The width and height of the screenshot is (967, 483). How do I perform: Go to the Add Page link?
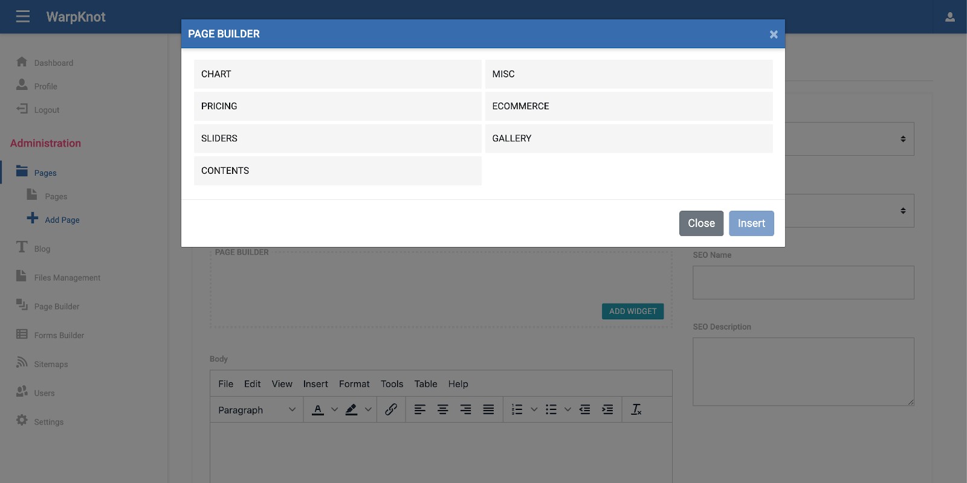click(62, 220)
